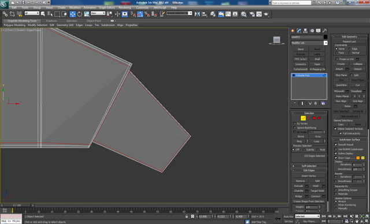The height and width of the screenshot is (224, 370).
Task: Click the yellow Show Cage color swatch
Action: [363, 158]
